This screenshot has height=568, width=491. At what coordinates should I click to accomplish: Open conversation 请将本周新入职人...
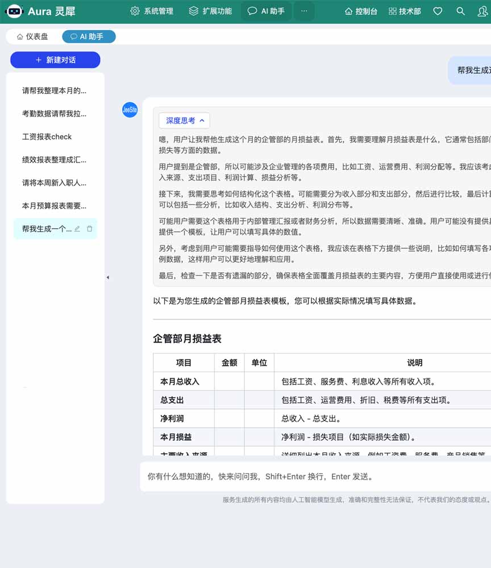pos(55,182)
